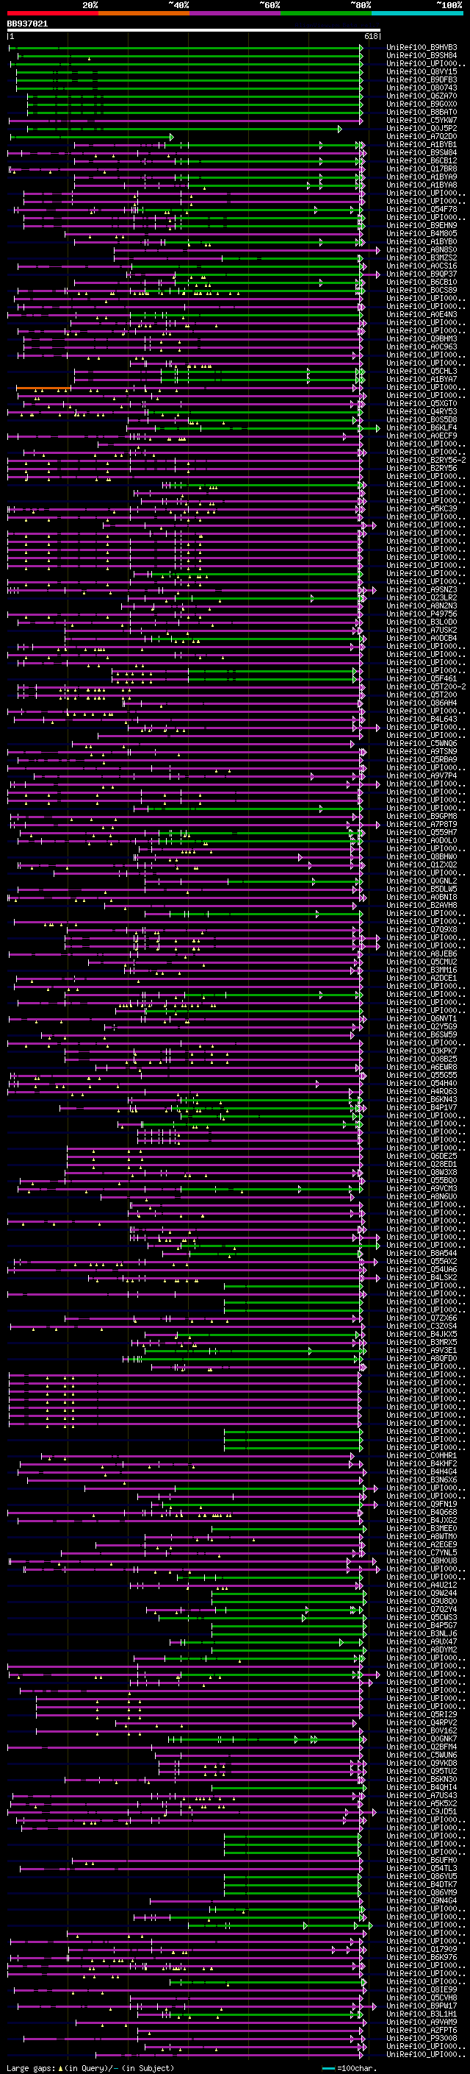Click the purple ~60% identity scale segment
The height and width of the screenshot is (2074, 470).
(236, 14)
